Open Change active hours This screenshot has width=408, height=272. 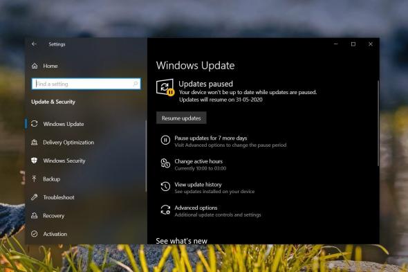point(198,161)
